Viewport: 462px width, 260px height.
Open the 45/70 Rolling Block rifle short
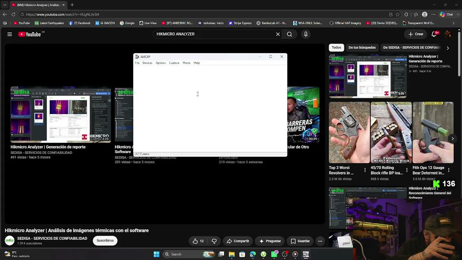click(391, 133)
